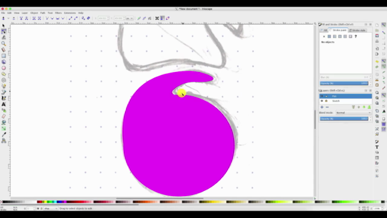The height and width of the screenshot is (218, 387).
Task: Select the Rectangle tool
Action: (4, 56)
